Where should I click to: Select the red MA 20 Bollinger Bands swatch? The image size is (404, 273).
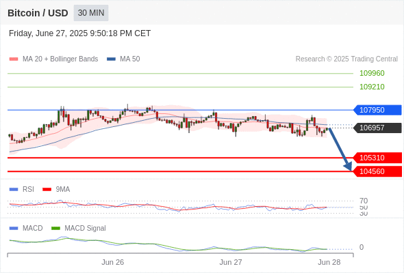(x=14, y=59)
